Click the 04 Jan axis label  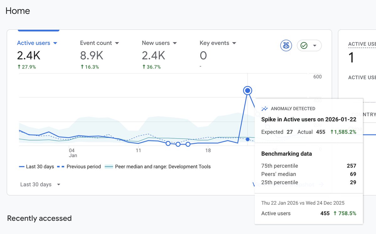coord(73,153)
